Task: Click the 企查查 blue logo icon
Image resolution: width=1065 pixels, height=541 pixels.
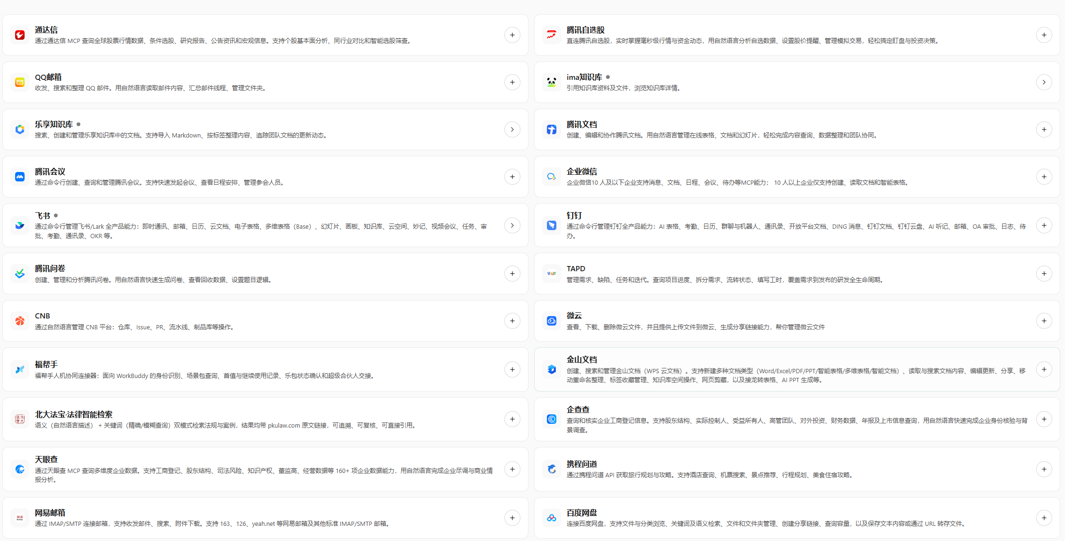Action: coord(552,419)
